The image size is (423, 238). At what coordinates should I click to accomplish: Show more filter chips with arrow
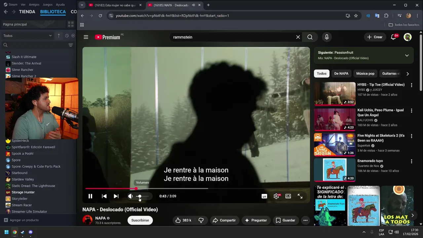pyautogui.click(x=407, y=74)
